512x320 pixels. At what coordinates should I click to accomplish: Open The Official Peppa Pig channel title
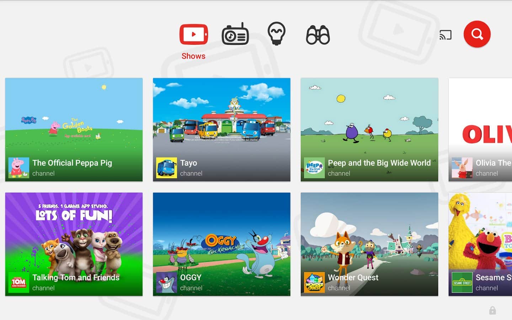72,163
